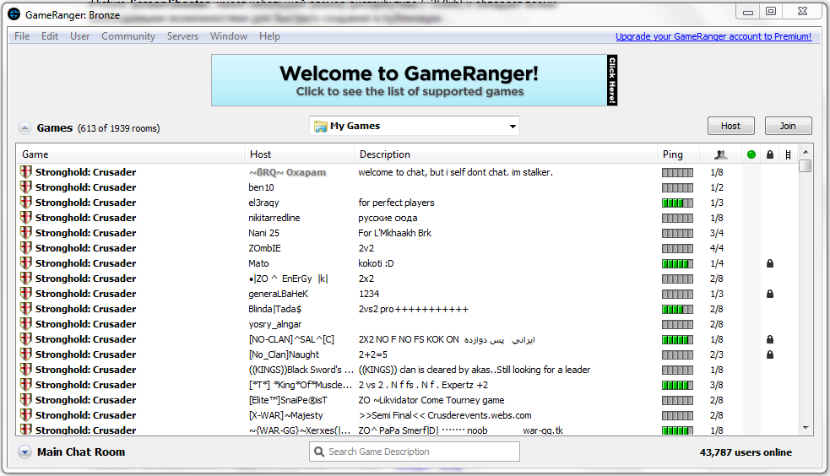
Task: Click the shield icon in ~ßRQ~ Oxapam's row
Action: point(26,172)
